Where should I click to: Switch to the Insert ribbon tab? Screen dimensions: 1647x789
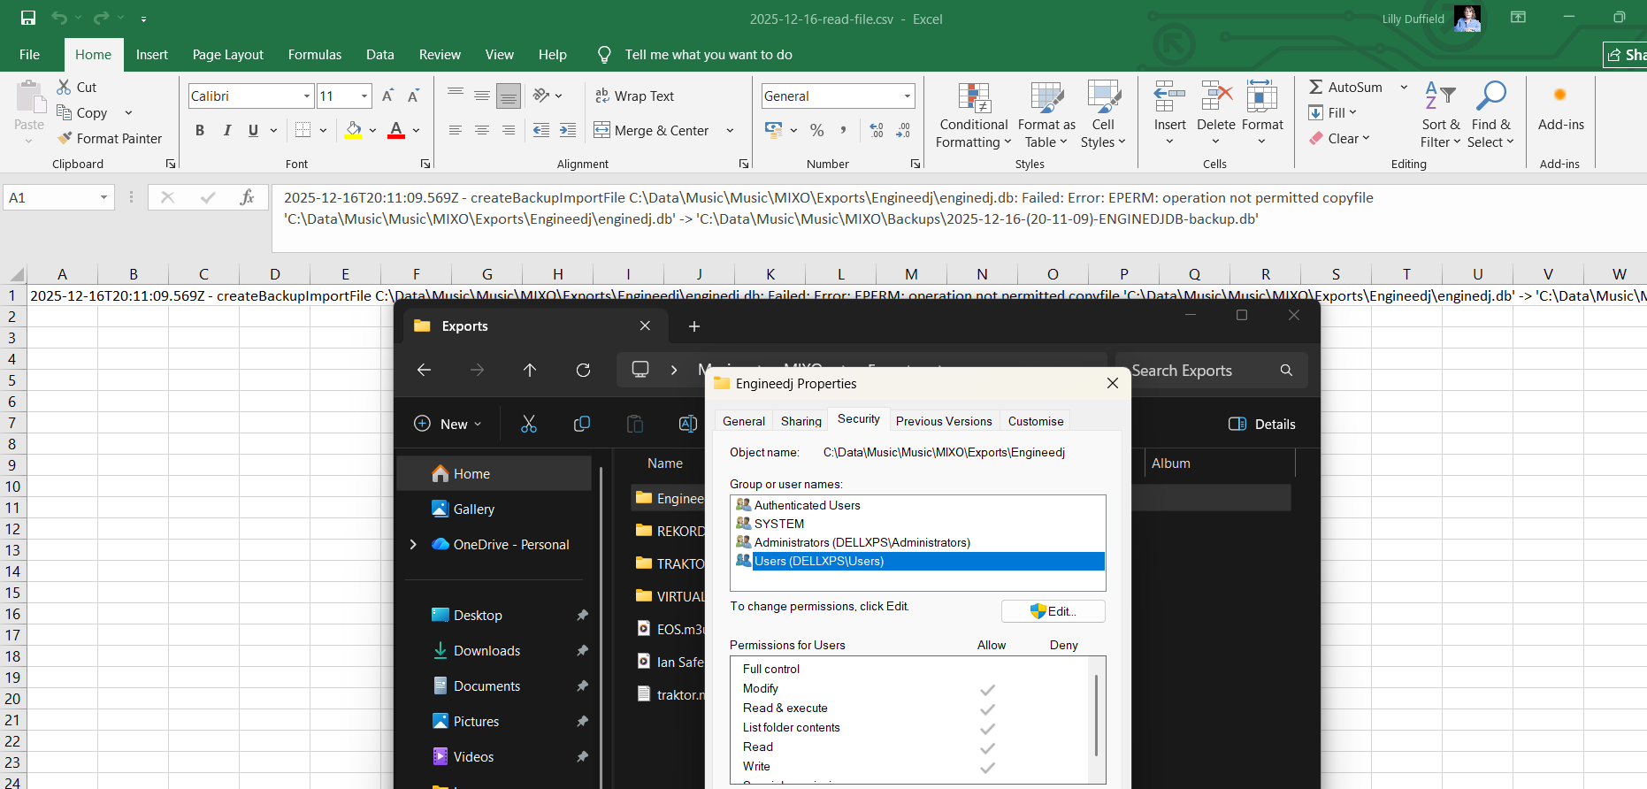(x=152, y=55)
